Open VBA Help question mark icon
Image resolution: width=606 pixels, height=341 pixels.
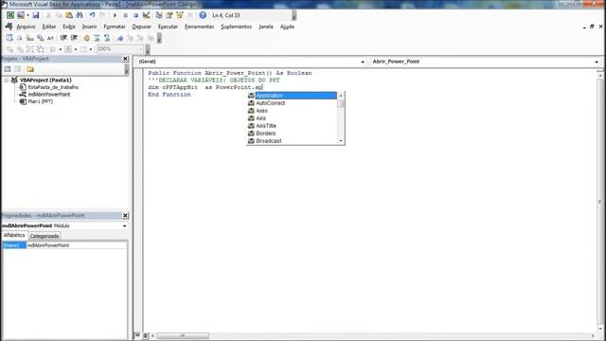click(x=203, y=15)
